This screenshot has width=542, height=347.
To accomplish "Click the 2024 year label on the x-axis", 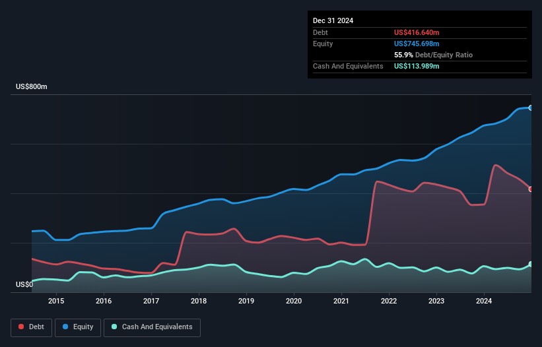I will click(484, 301).
